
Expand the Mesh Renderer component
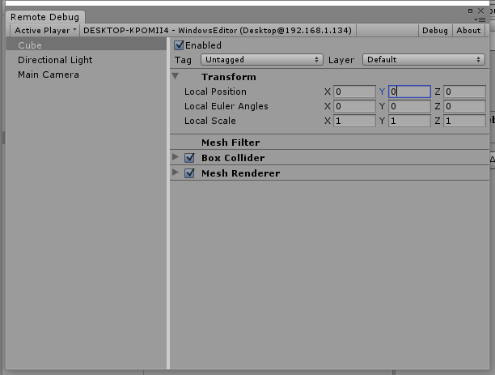click(x=176, y=173)
